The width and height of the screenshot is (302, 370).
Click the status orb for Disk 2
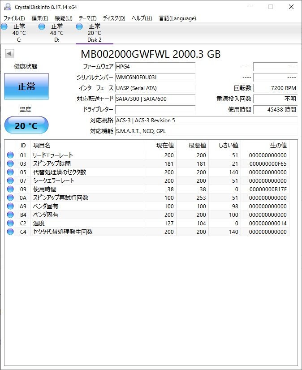[79, 26]
